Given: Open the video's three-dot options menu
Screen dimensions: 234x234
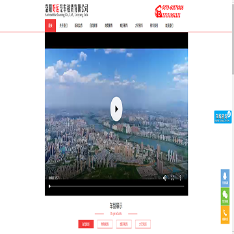Looking at the screenshot, I should point(180,178).
